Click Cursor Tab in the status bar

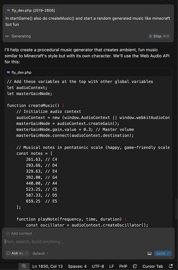click(152, 266)
